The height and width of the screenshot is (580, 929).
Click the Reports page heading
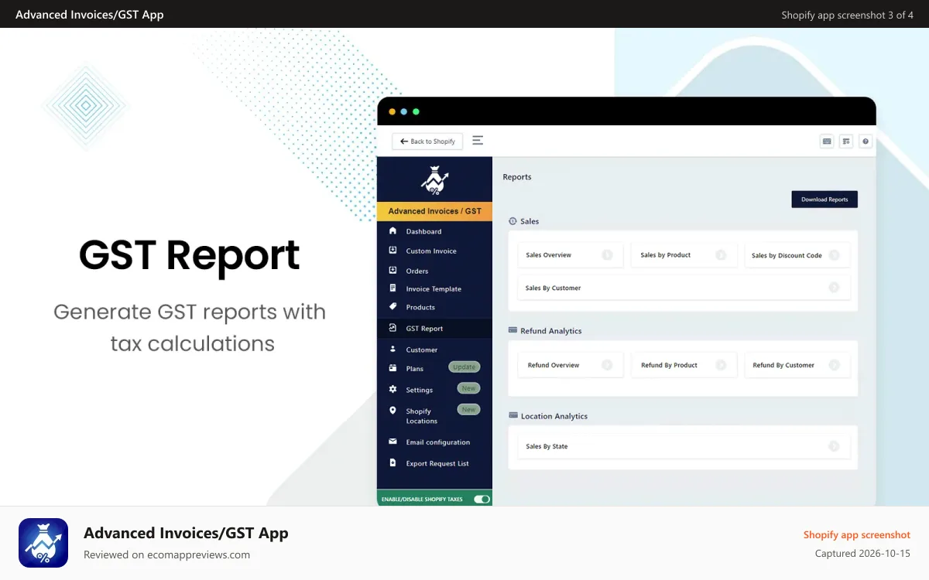pyautogui.click(x=517, y=177)
